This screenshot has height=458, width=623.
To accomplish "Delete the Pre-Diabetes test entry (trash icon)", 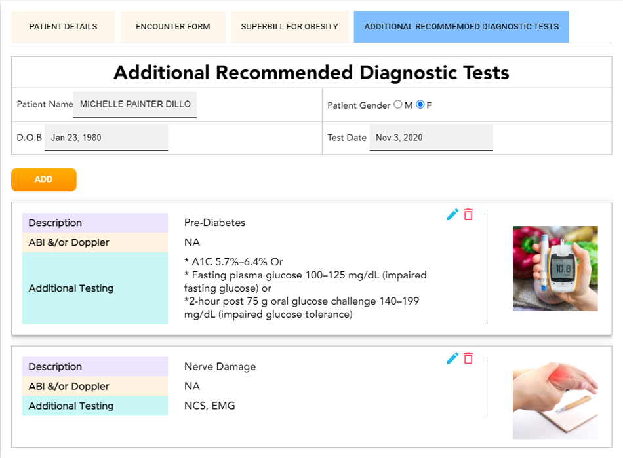I will click(468, 214).
